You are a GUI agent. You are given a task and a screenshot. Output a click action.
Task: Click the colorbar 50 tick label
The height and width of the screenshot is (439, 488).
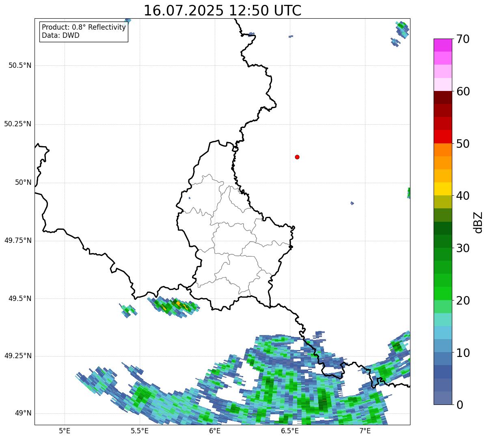click(x=462, y=144)
